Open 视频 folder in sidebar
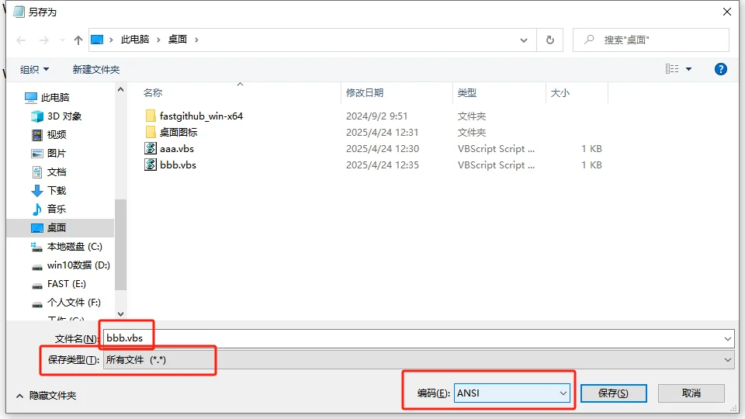 57,135
